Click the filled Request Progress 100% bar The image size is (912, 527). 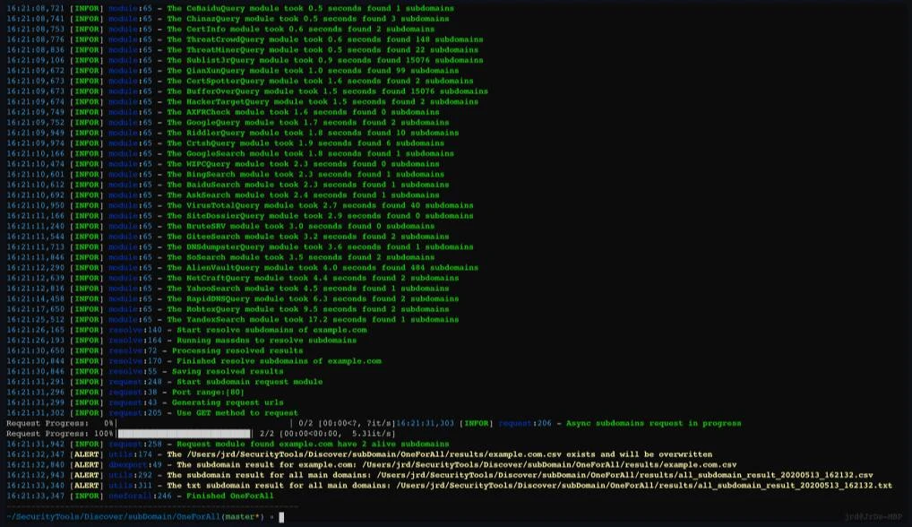[185, 434]
